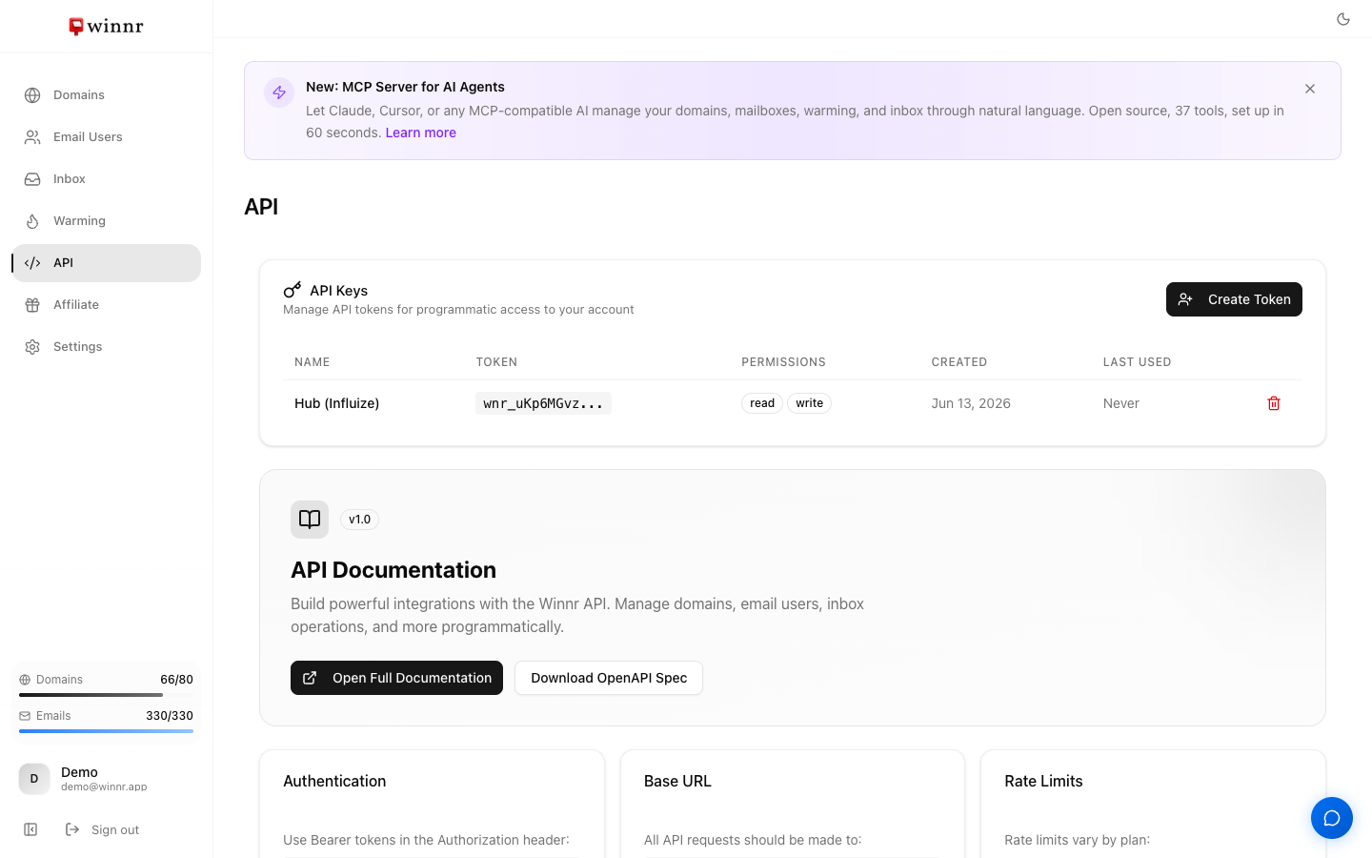Open Affiliate page

click(x=107, y=305)
